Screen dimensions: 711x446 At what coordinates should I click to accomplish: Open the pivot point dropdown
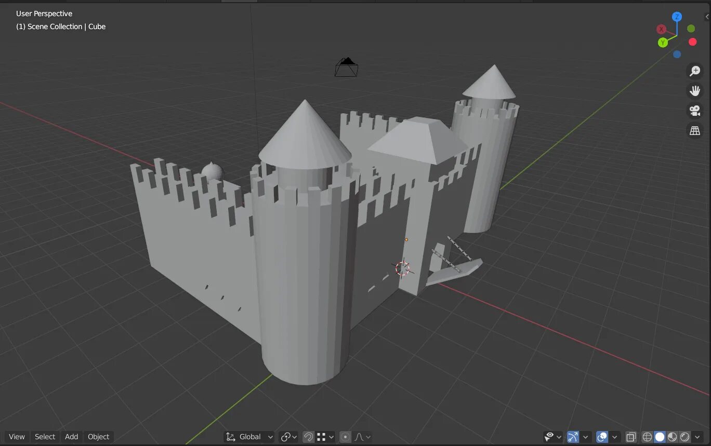(288, 437)
